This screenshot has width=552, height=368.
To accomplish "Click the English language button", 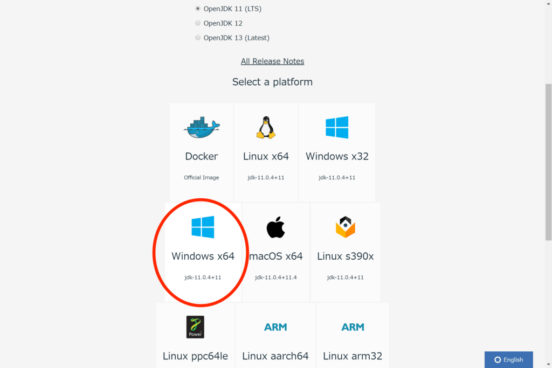I will point(508,359).
